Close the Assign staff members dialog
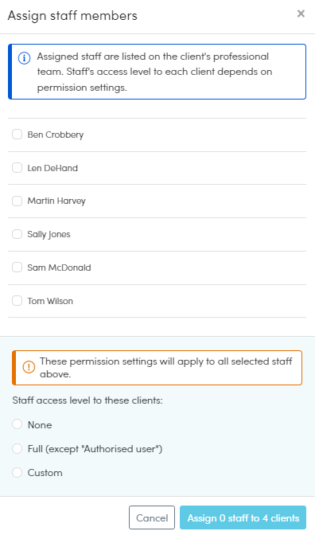The height and width of the screenshot is (535, 315). tap(301, 14)
